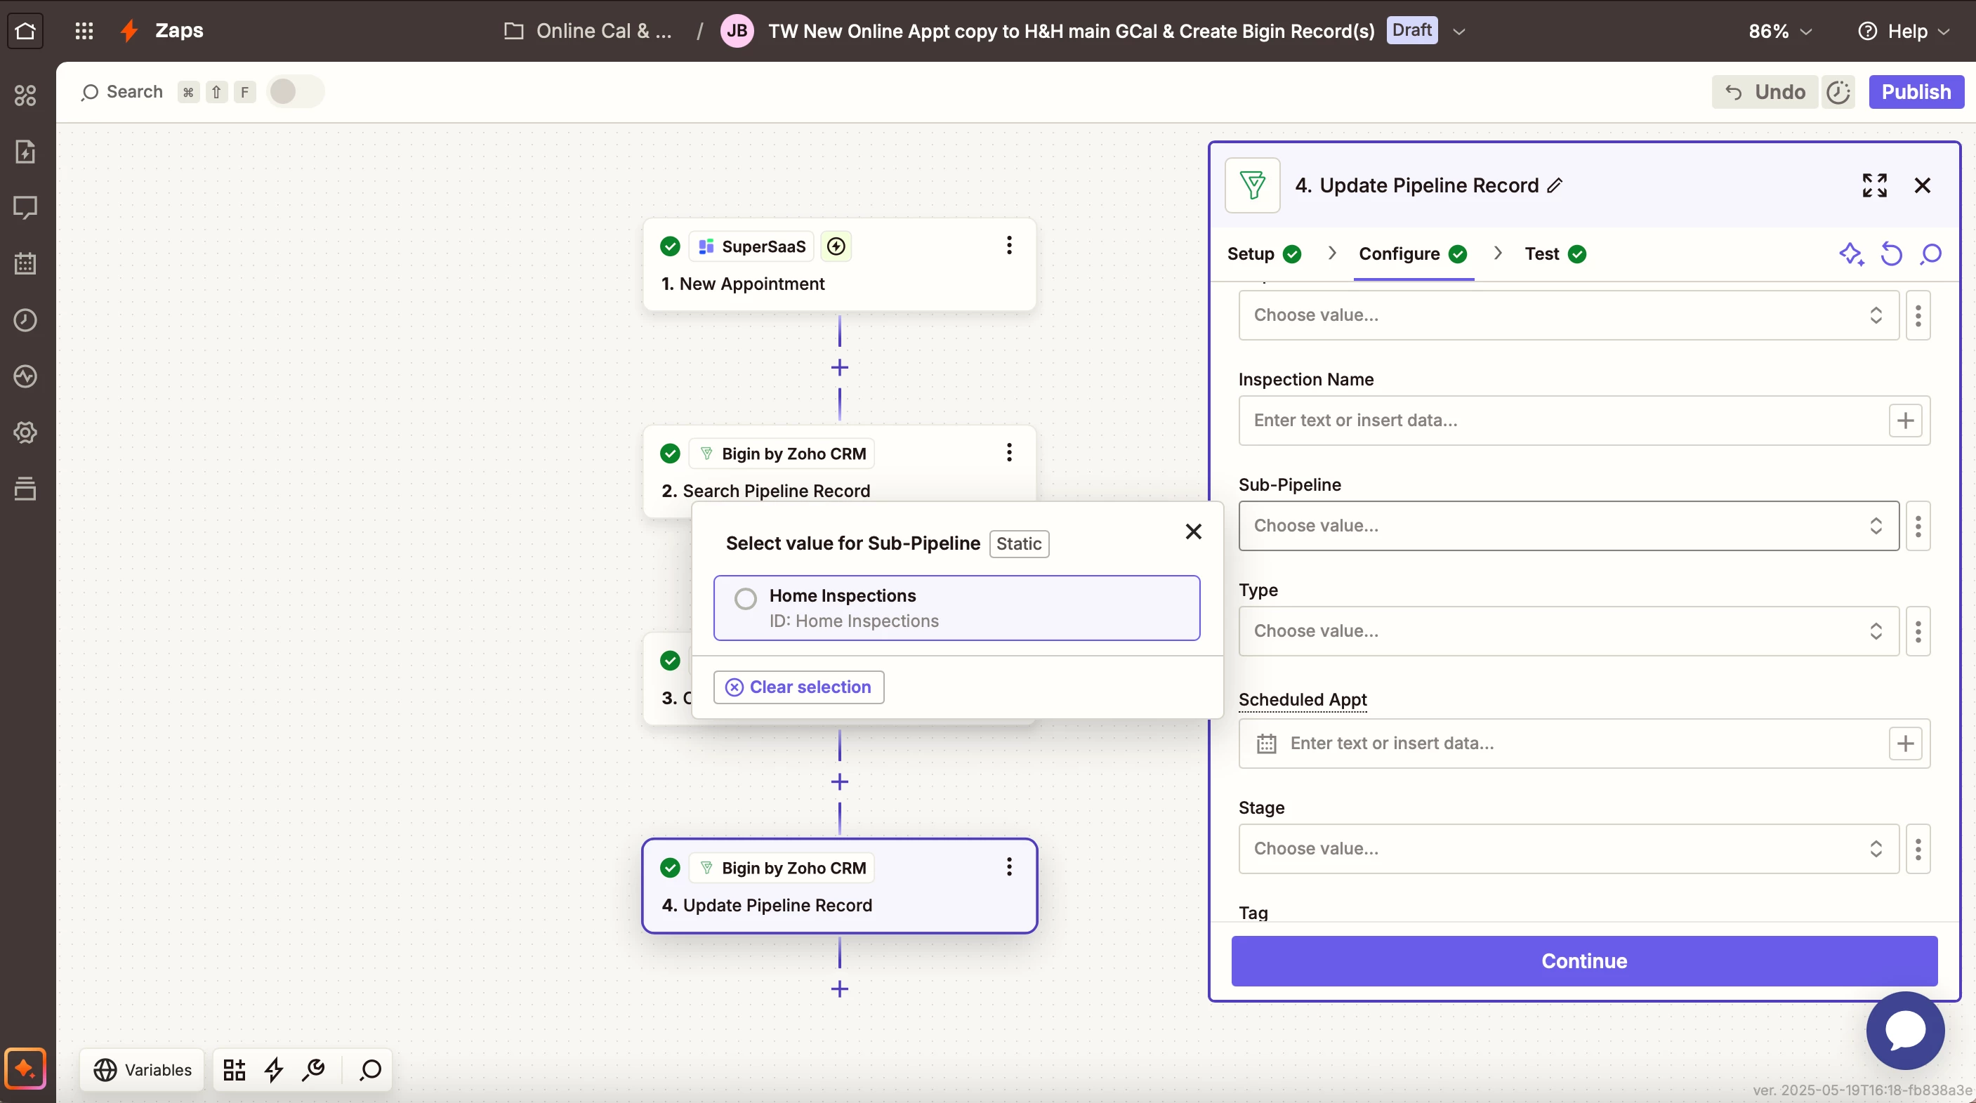The width and height of the screenshot is (1976, 1103).
Task: Open the Search Pipeline Record step options menu
Action: 1008,453
